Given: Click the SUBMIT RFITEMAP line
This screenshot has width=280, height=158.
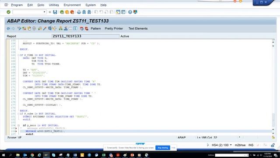Looking at the screenshot, I should (56, 117).
